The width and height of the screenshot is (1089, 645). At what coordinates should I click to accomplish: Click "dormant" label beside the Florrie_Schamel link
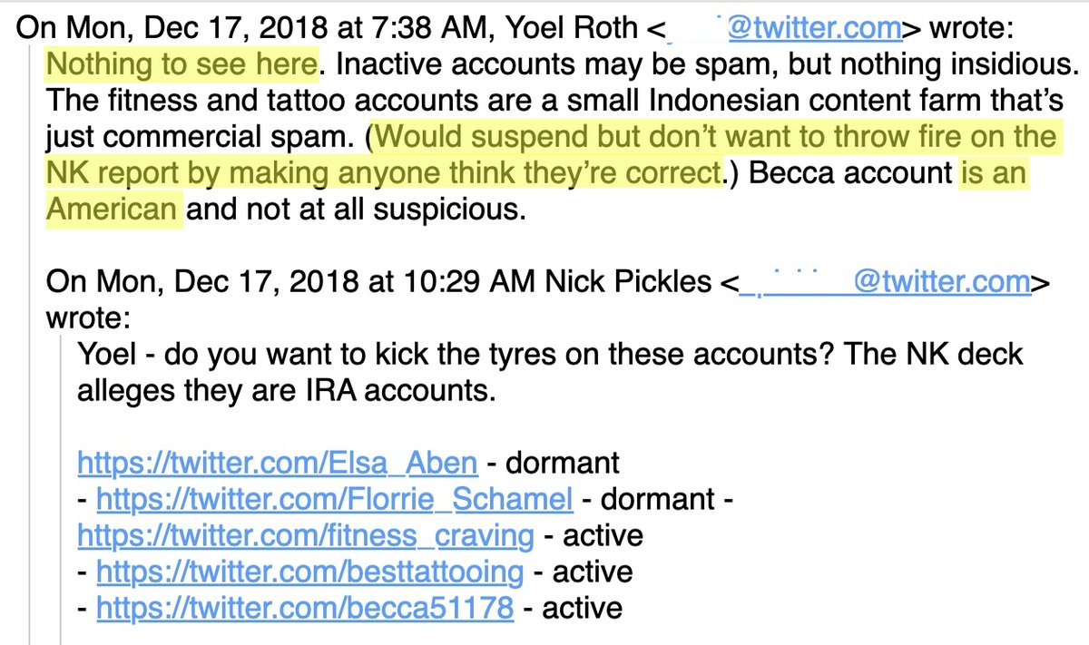pos(660,499)
